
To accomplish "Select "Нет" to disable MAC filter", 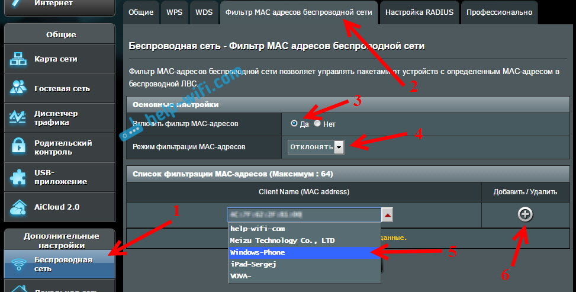I will click(x=317, y=124).
